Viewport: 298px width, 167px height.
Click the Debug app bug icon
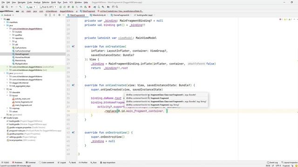[73, 7]
